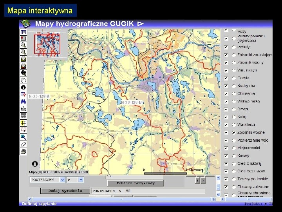Toggle the legend / layer list icon
The width and height of the screenshot is (282, 212).
(x=23, y=32)
